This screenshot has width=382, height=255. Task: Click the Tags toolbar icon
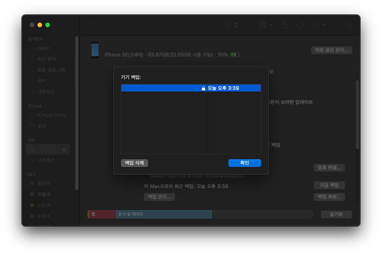coord(300,25)
